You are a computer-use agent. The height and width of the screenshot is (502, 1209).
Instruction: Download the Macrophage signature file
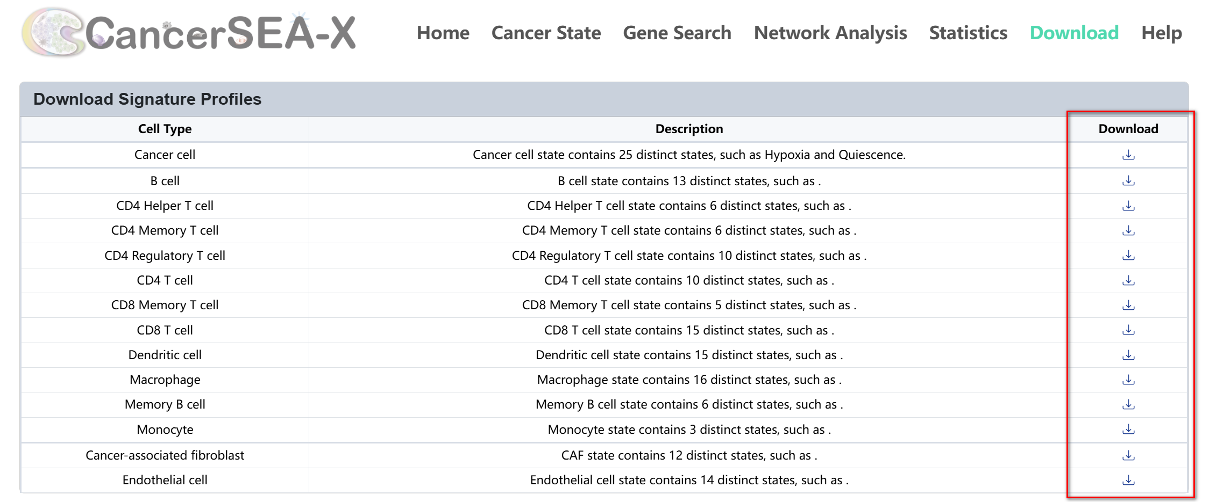(1128, 380)
